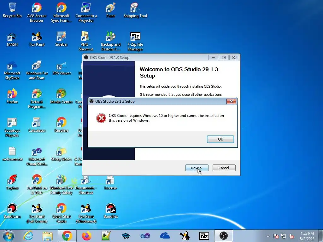
Task: Click the OBS logo in the Setup title bar
Action: pos(86,58)
